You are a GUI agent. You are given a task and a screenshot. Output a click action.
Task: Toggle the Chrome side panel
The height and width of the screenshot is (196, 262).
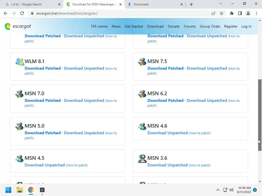point(240,13)
